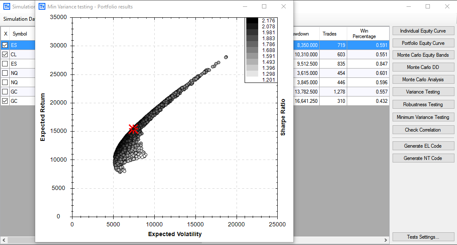The height and width of the screenshot is (245, 457).
Task: Open the Monte Carlo DD test
Action: pyautogui.click(x=423, y=67)
